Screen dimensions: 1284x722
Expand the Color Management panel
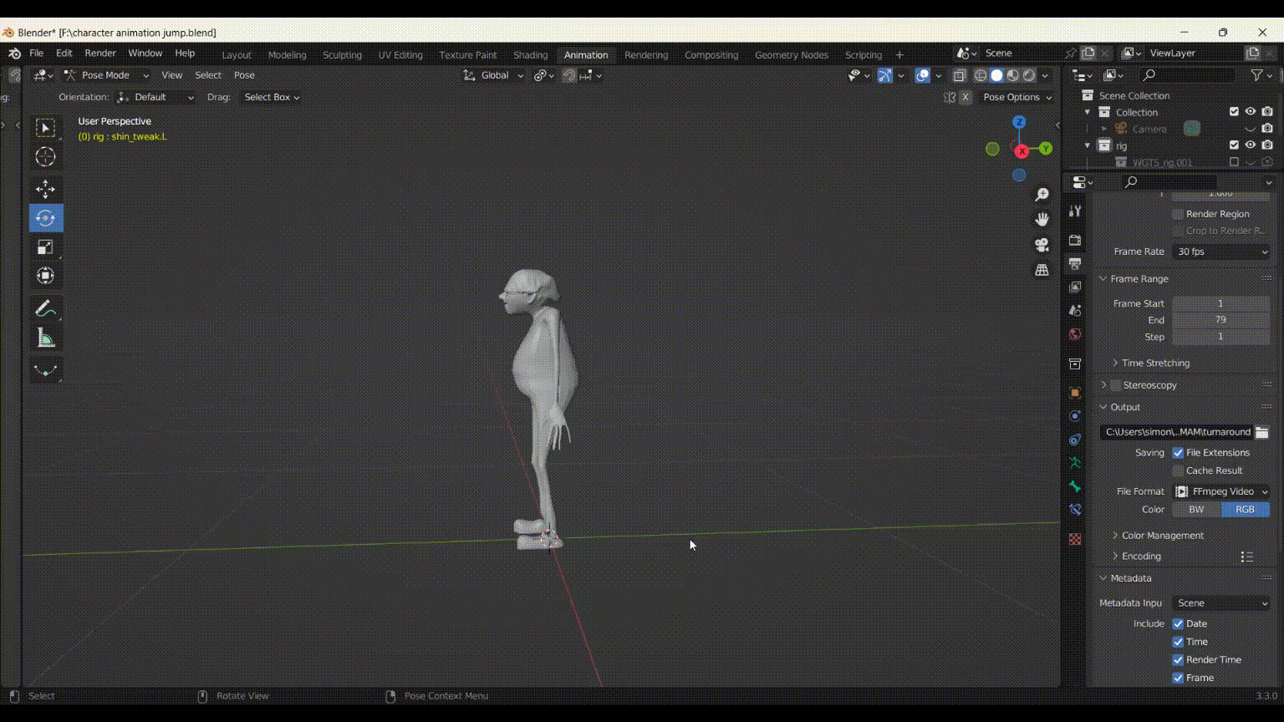1162,536
